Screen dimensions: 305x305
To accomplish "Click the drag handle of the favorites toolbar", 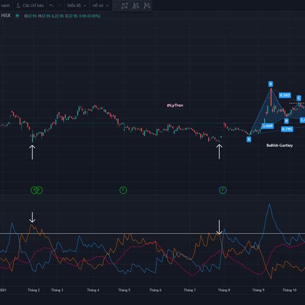I will click(x=115, y=6).
